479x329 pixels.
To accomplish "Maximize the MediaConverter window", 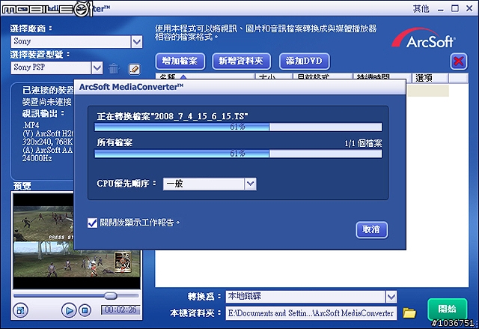I will 455,8.
